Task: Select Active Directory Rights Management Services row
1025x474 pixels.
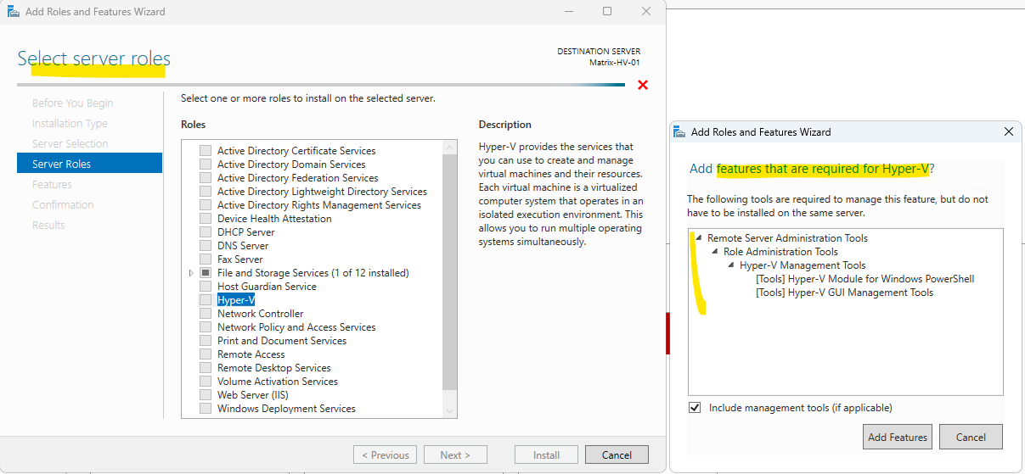Action: [319, 205]
